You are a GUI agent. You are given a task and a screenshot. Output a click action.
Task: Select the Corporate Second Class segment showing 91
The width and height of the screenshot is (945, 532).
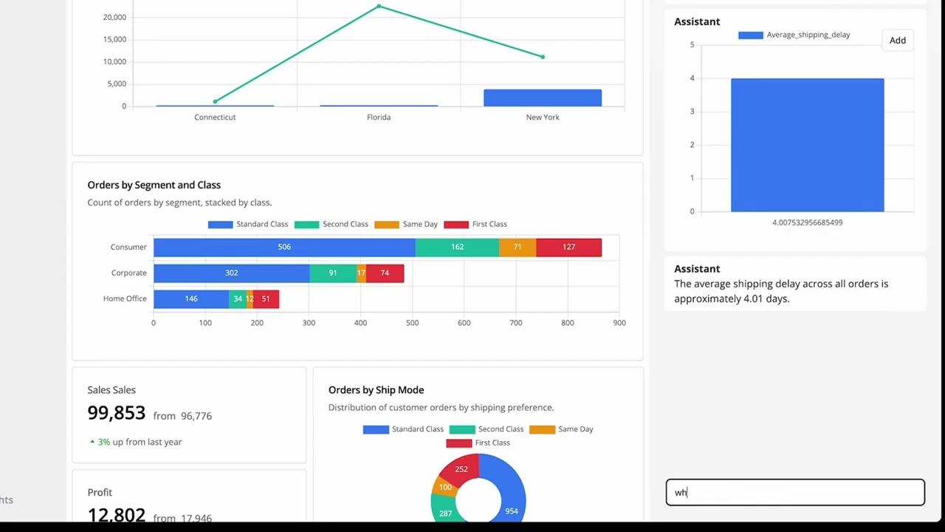(x=333, y=273)
